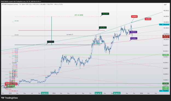Select the "BTC IS HERE" green annotation text
Image resolution: width=171 pixels, height=101 pixels.
pos(79,15)
